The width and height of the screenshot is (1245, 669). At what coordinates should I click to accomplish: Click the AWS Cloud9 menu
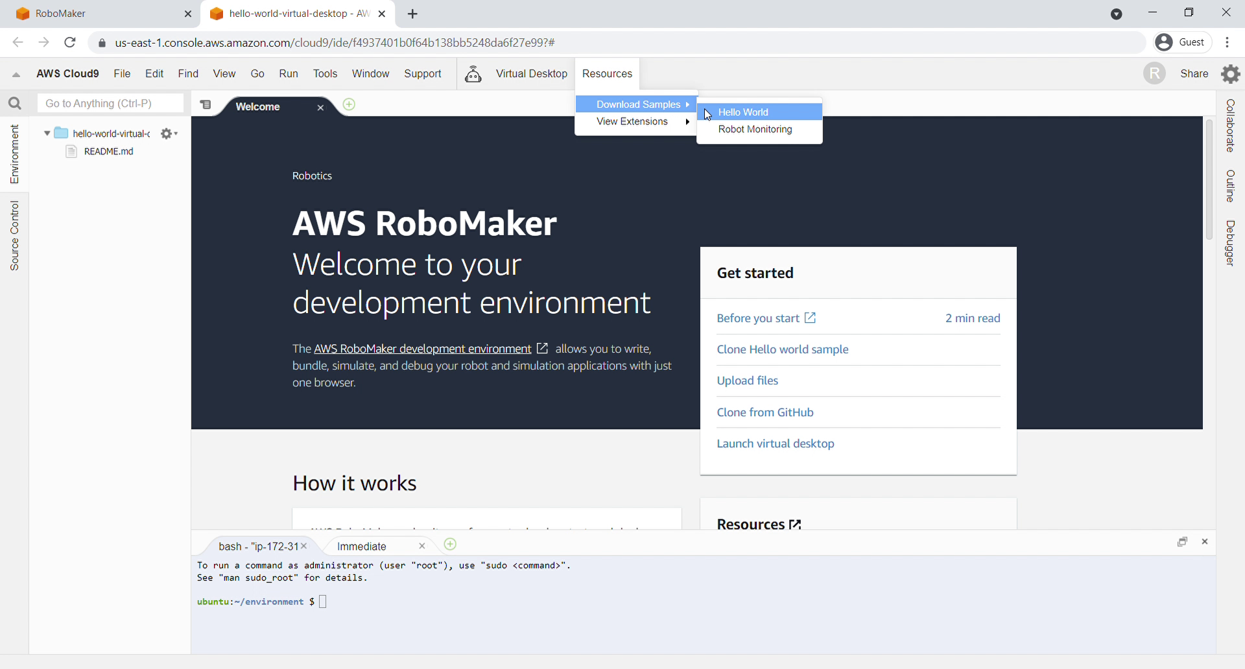tap(67, 74)
